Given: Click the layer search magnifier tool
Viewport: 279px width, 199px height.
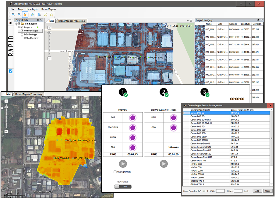Looking at the screenshot, I should 40,15.
